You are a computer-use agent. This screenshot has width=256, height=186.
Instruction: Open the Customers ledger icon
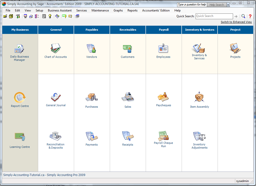(x=128, y=49)
